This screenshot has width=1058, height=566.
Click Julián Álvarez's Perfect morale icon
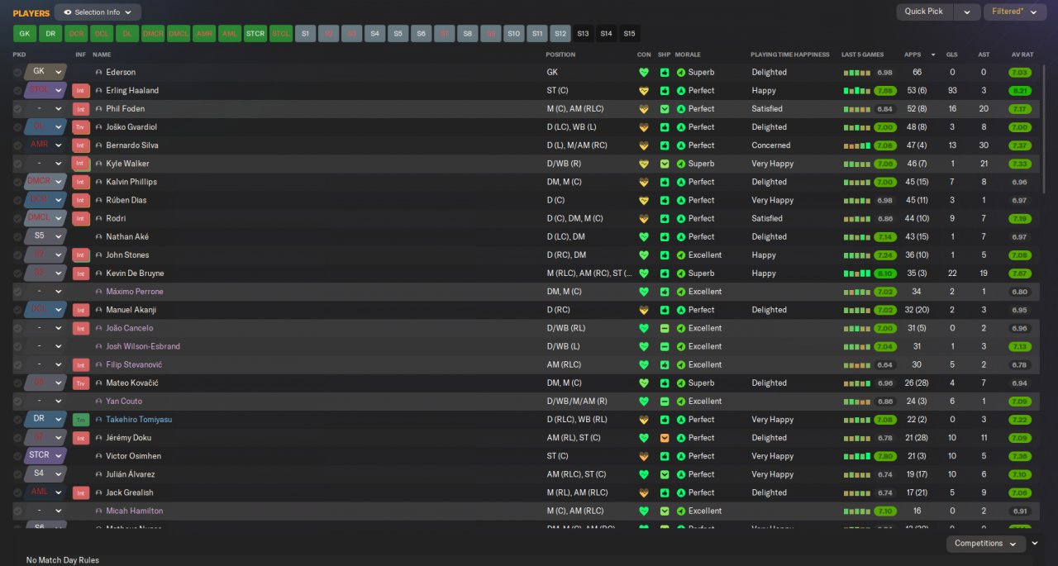[x=681, y=474]
